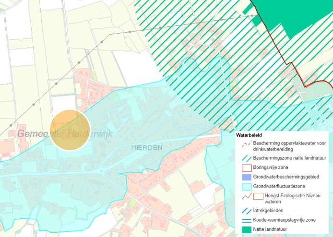Click the Hoogst Ecologische Niveau zigzag line symbol
The height and width of the screenshot is (237, 333).
coord(247,196)
